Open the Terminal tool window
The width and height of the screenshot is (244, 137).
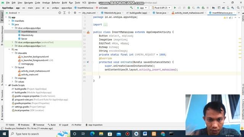coord(39,125)
